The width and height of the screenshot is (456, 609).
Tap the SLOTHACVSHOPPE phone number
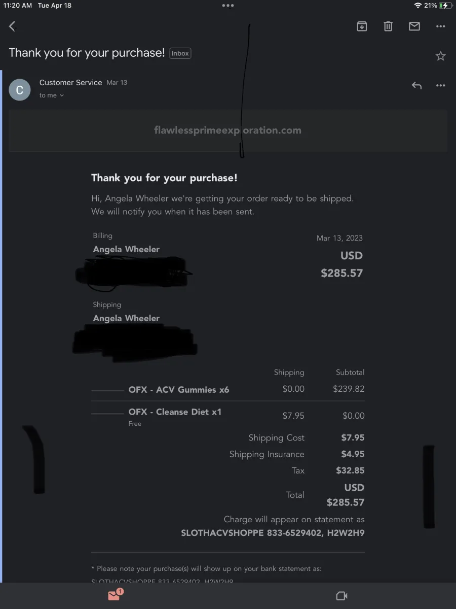click(292, 533)
